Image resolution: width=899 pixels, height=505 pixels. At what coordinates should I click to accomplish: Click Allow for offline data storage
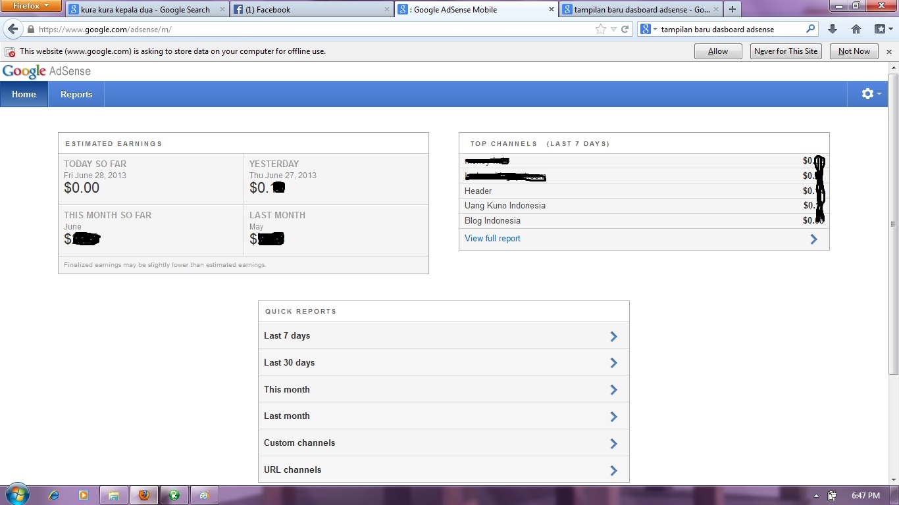717,51
